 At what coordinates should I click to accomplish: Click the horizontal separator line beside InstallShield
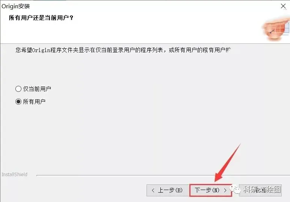[x=163, y=175]
